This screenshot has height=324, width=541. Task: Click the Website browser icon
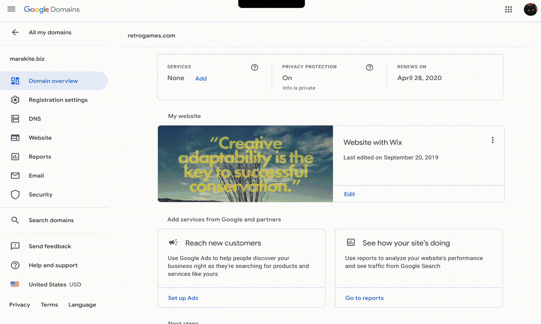click(x=15, y=138)
